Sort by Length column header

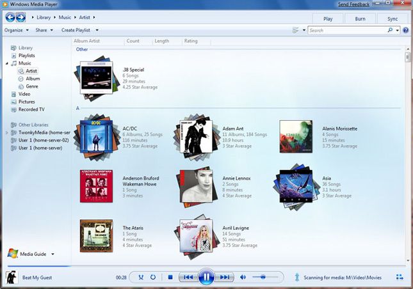tap(162, 41)
